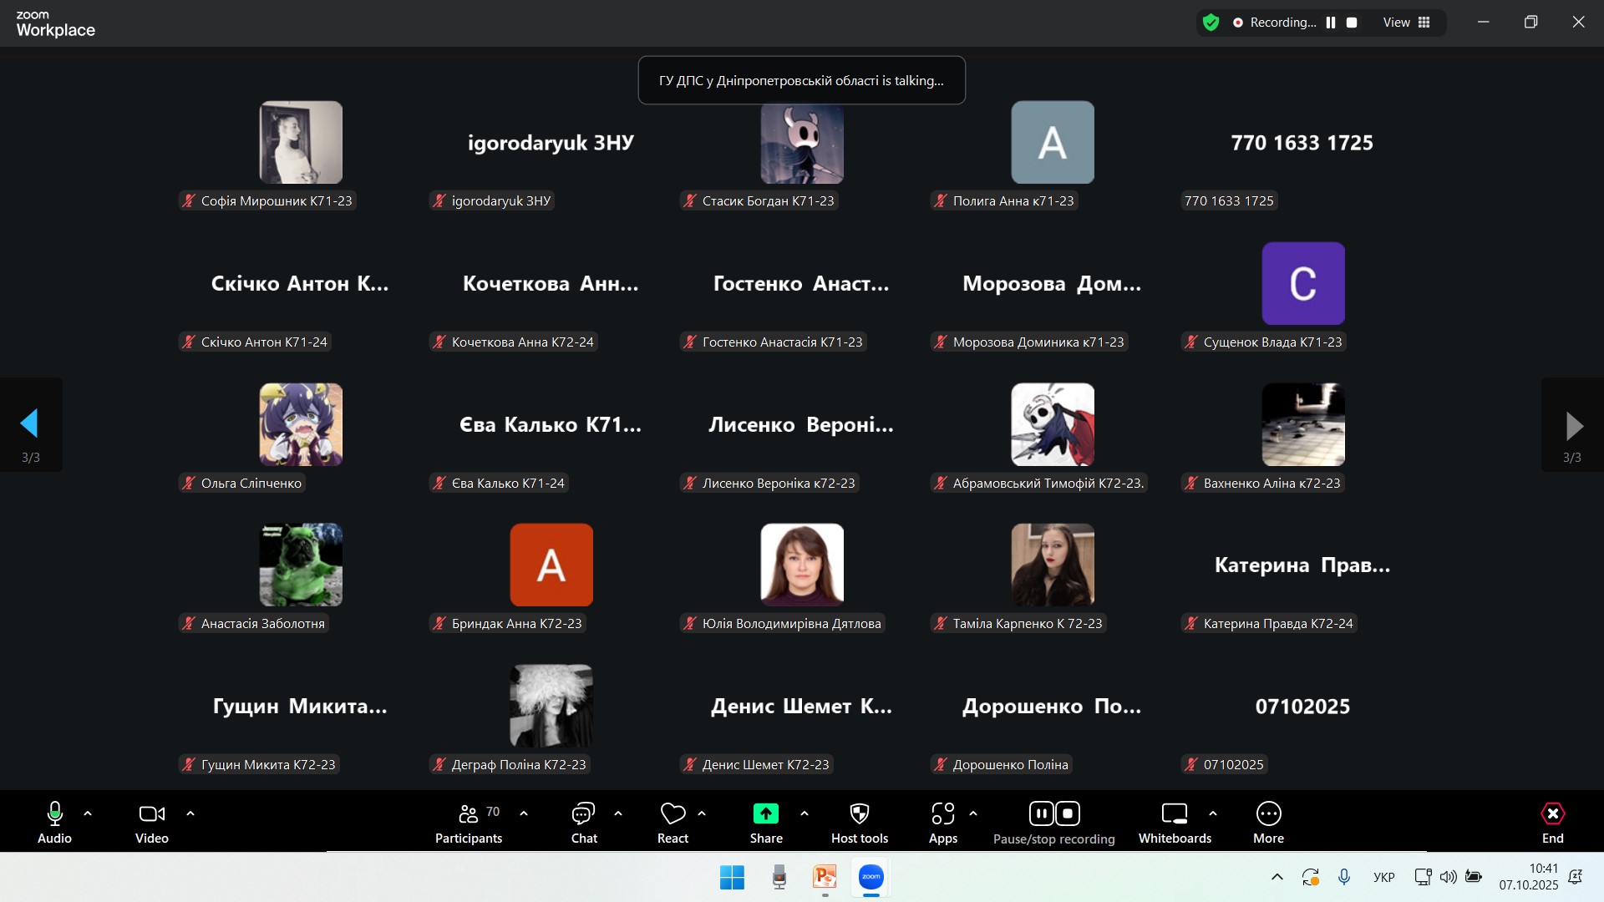Select Юлія Володимирівна Дятлова's video thumbnail
This screenshot has width=1604, height=902.
tap(801, 565)
